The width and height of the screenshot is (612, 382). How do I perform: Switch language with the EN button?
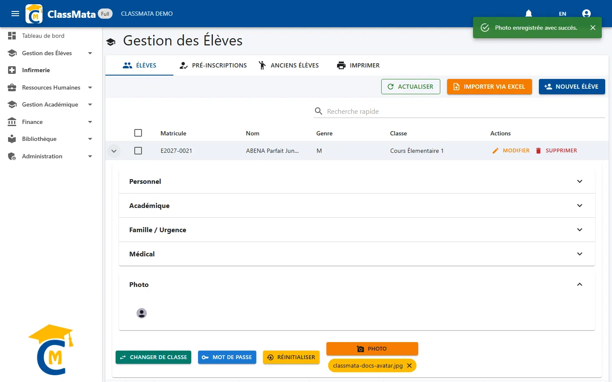click(562, 14)
